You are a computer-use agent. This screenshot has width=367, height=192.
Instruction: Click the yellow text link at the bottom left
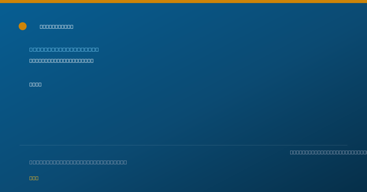34,178
